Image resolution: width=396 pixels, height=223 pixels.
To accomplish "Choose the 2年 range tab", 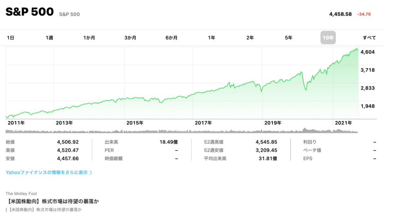I will point(250,38).
